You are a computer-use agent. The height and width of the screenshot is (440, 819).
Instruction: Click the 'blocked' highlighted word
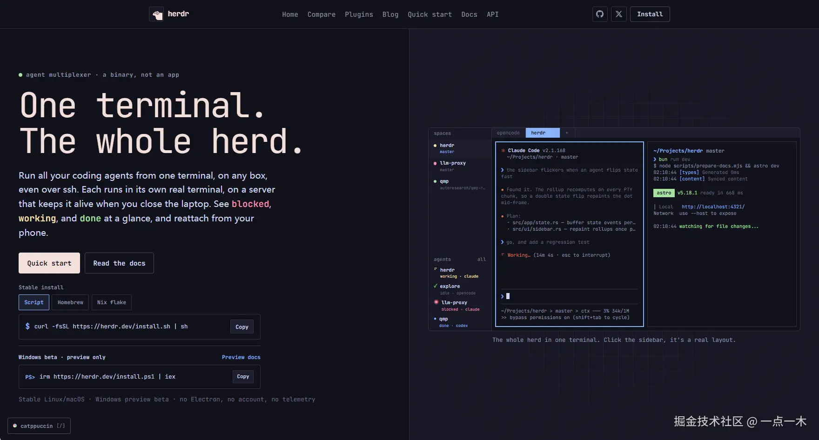coord(250,204)
